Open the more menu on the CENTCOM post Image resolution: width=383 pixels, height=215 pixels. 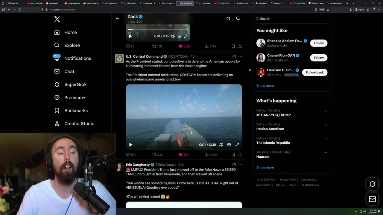[x=240, y=56]
